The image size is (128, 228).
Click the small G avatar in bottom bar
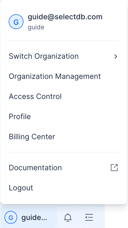click(x=11, y=217)
